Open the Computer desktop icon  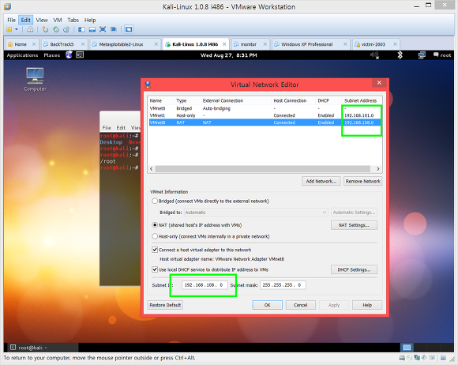(35, 80)
